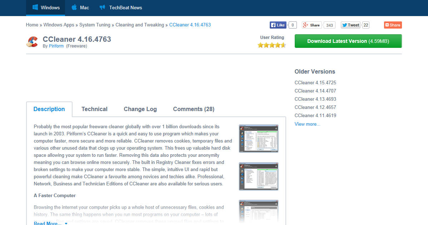This screenshot has height=225, width=428.
Task: Open older version CCleaner 4.14.4707
Action: (315, 91)
